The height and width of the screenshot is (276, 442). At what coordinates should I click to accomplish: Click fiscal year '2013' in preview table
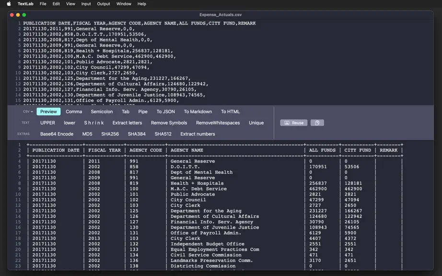[x=94, y=238]
